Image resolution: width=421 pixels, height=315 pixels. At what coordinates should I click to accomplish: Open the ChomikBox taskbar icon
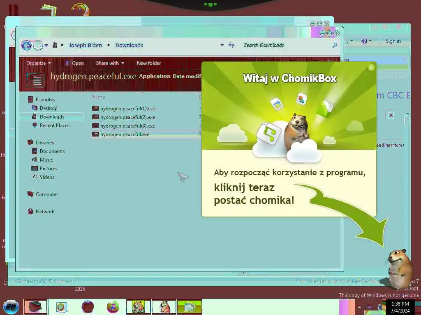click(x=138, y=307)
